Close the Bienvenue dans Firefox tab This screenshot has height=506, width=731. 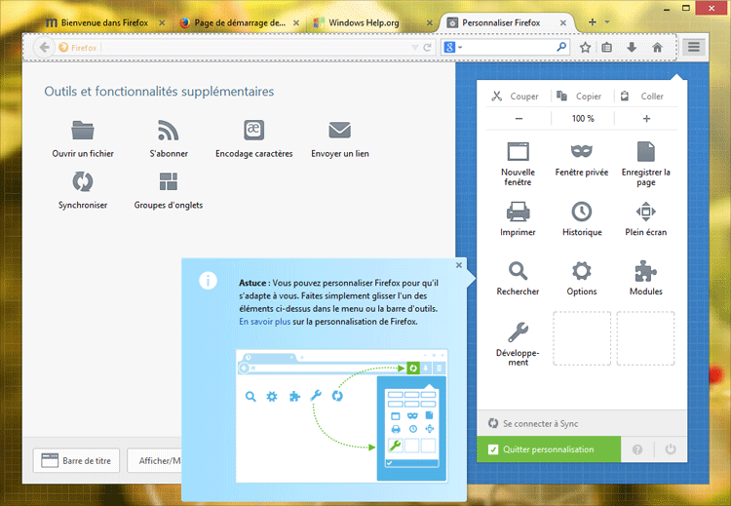click(162, 22)
